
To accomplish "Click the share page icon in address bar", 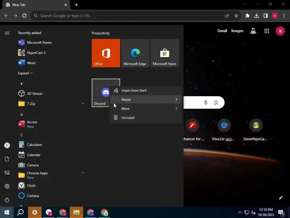I will coord(227,16).
